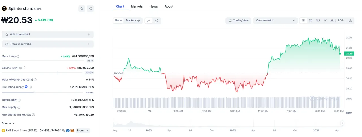Copy the contract address with copy icon
Viewport: 362px width, 137px height.
tap(64, 131)
